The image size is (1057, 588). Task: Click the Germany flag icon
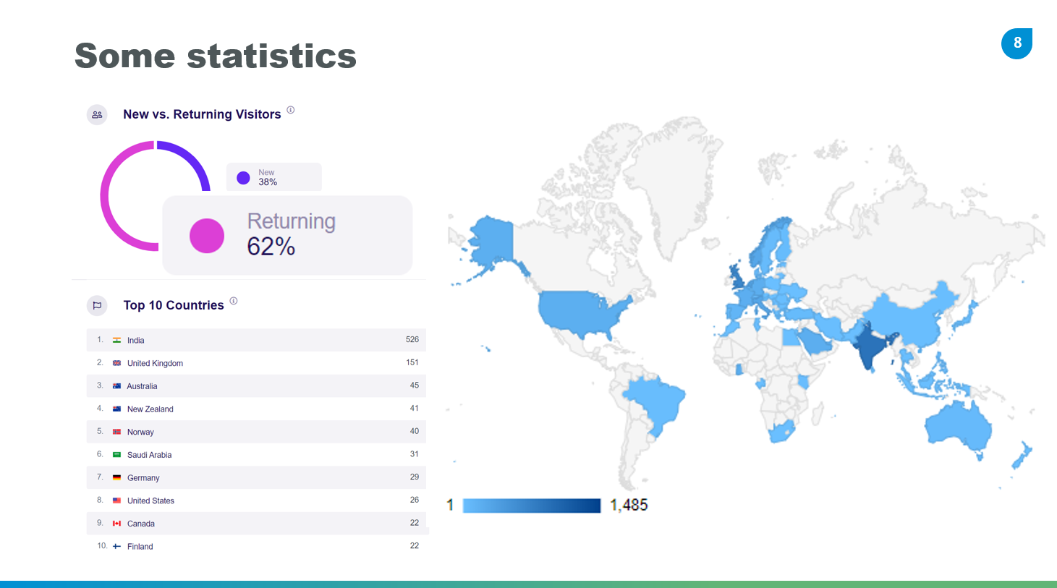[x=116, y=477]
